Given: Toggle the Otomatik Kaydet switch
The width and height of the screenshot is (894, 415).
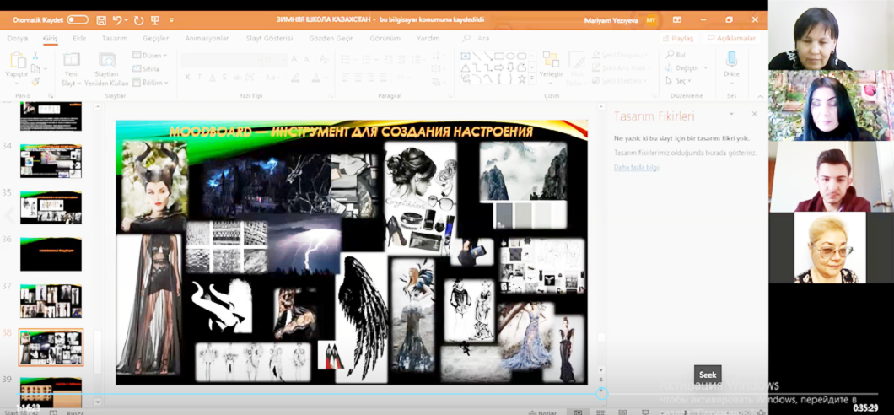Looking at the screenshot, I should 77,19.
